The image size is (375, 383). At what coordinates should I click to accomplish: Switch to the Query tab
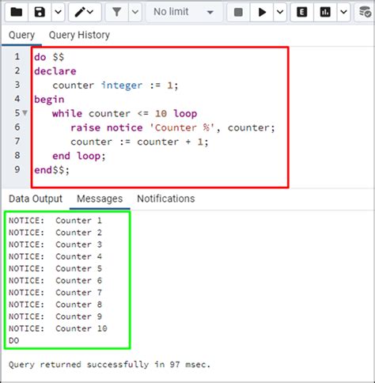point(21,35)
